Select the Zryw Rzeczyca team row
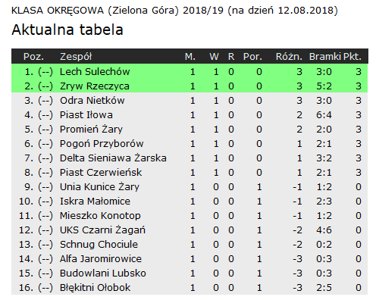Viewport: 379px width, 300px height. point(189,86)
